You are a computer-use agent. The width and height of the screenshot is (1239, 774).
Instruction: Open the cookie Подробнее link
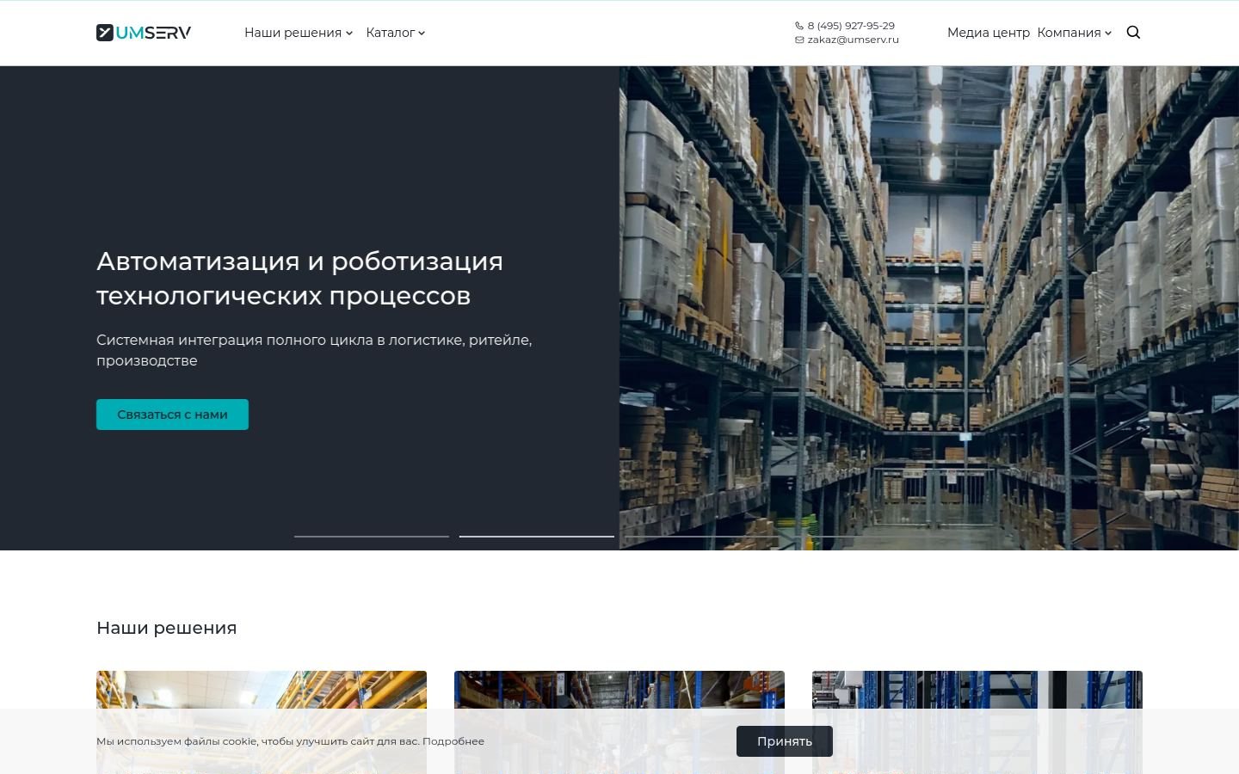coord(453,741)
